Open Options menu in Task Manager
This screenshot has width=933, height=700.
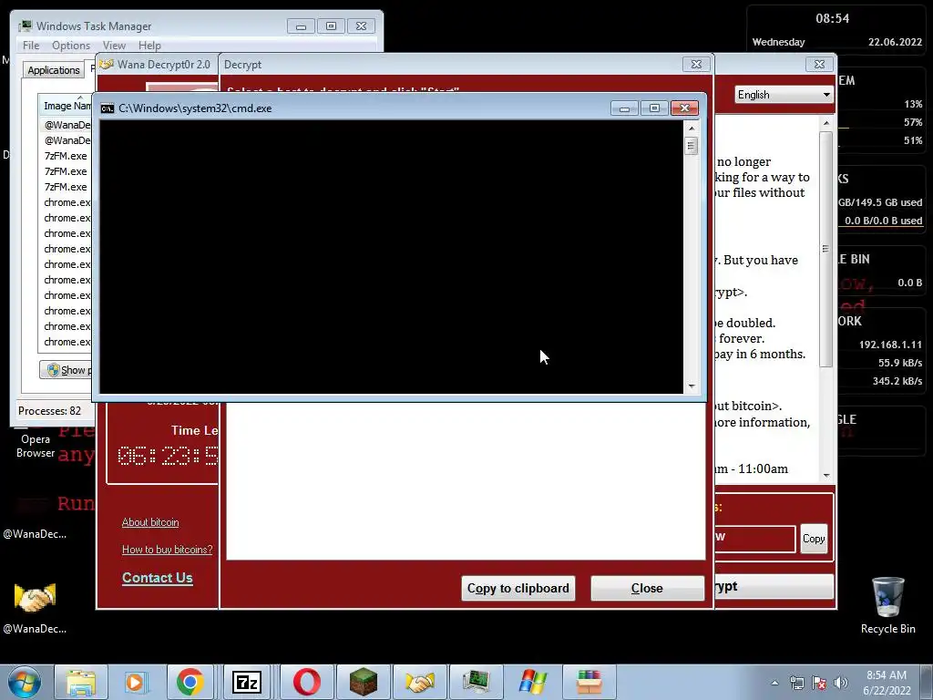pyautogui.click(x=71, y=46)
